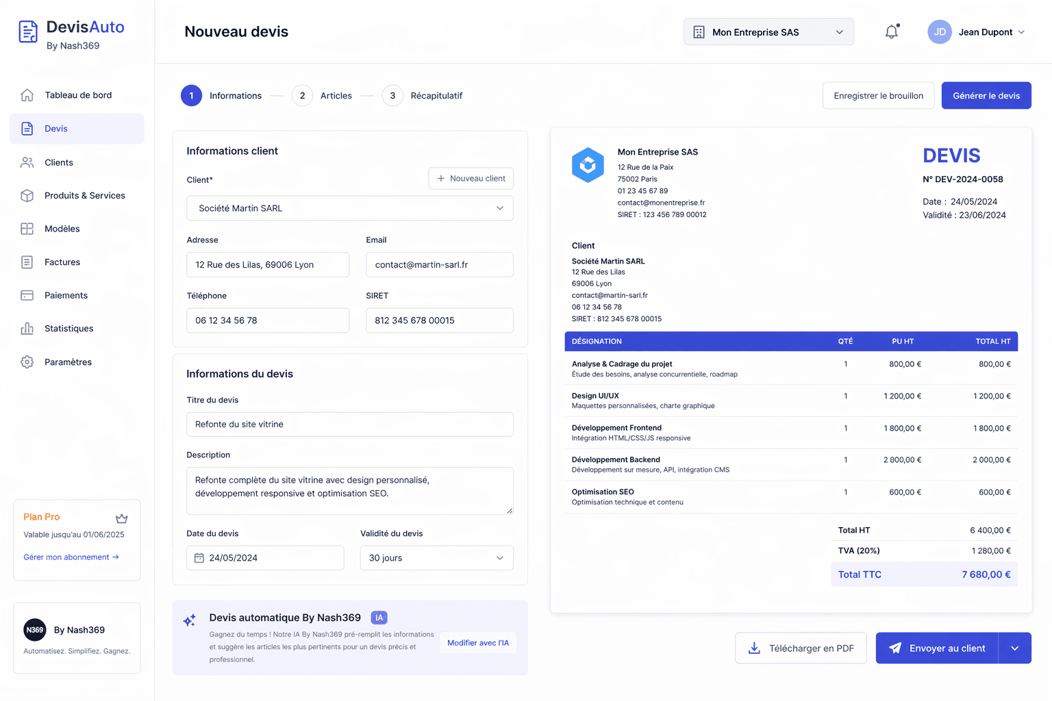Image resolution: width=1052 pixels, height=701 pixels.
Task: Go to step 2 Articles
Action: coord(303,96)
